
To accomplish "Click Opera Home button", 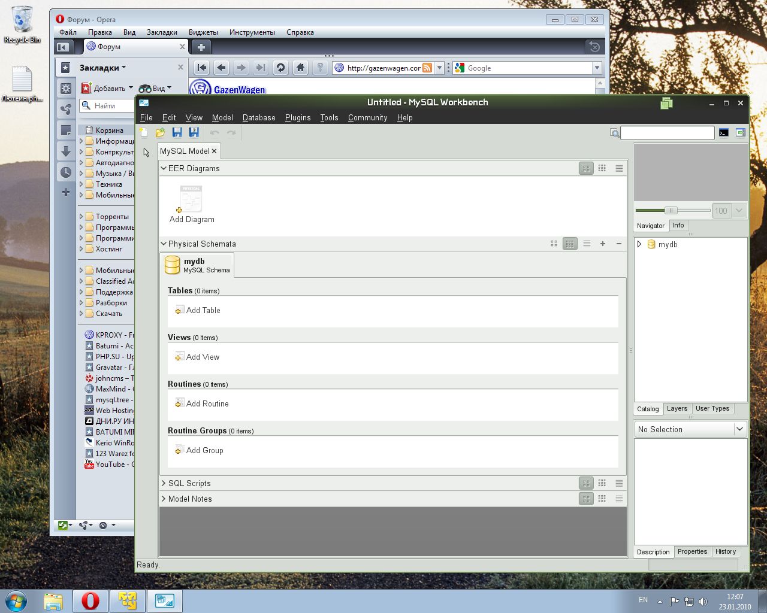I will click(300, 68).
